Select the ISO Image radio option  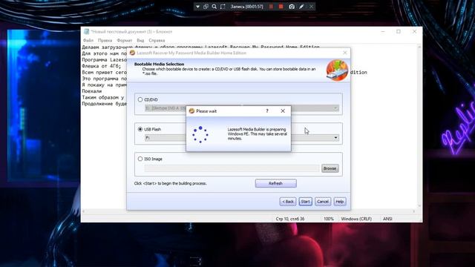tap(140, 159)
